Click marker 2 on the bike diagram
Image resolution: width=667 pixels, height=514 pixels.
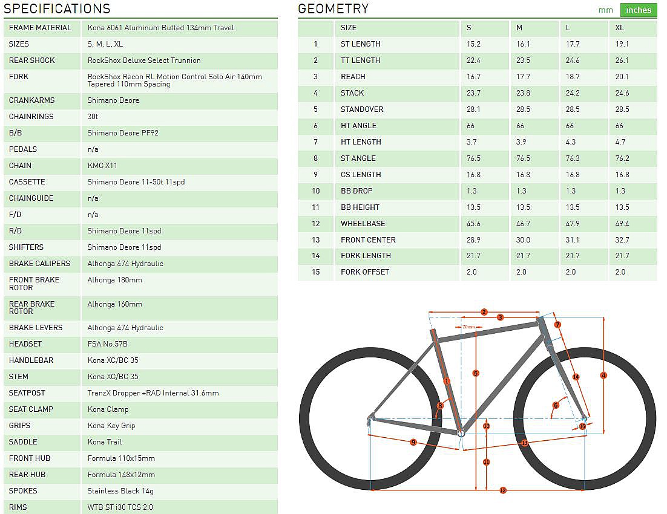coord(484,312)
